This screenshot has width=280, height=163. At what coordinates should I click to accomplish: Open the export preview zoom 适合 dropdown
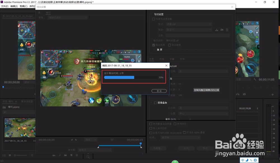90,140
